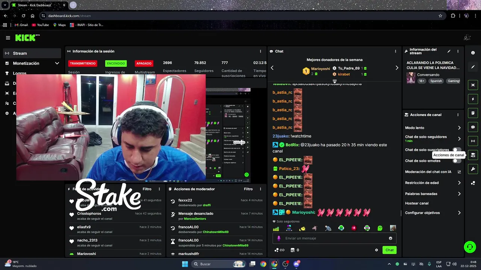Click the Conversando category thumbnail

tap(411, 78)
